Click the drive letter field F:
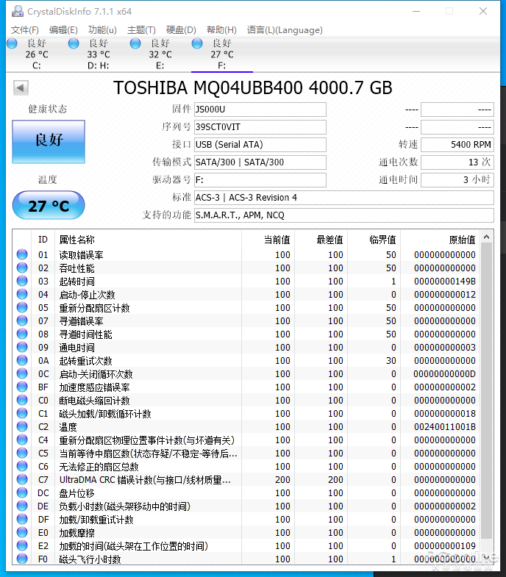This screenshot has width=506, height=577. (260, 180)
